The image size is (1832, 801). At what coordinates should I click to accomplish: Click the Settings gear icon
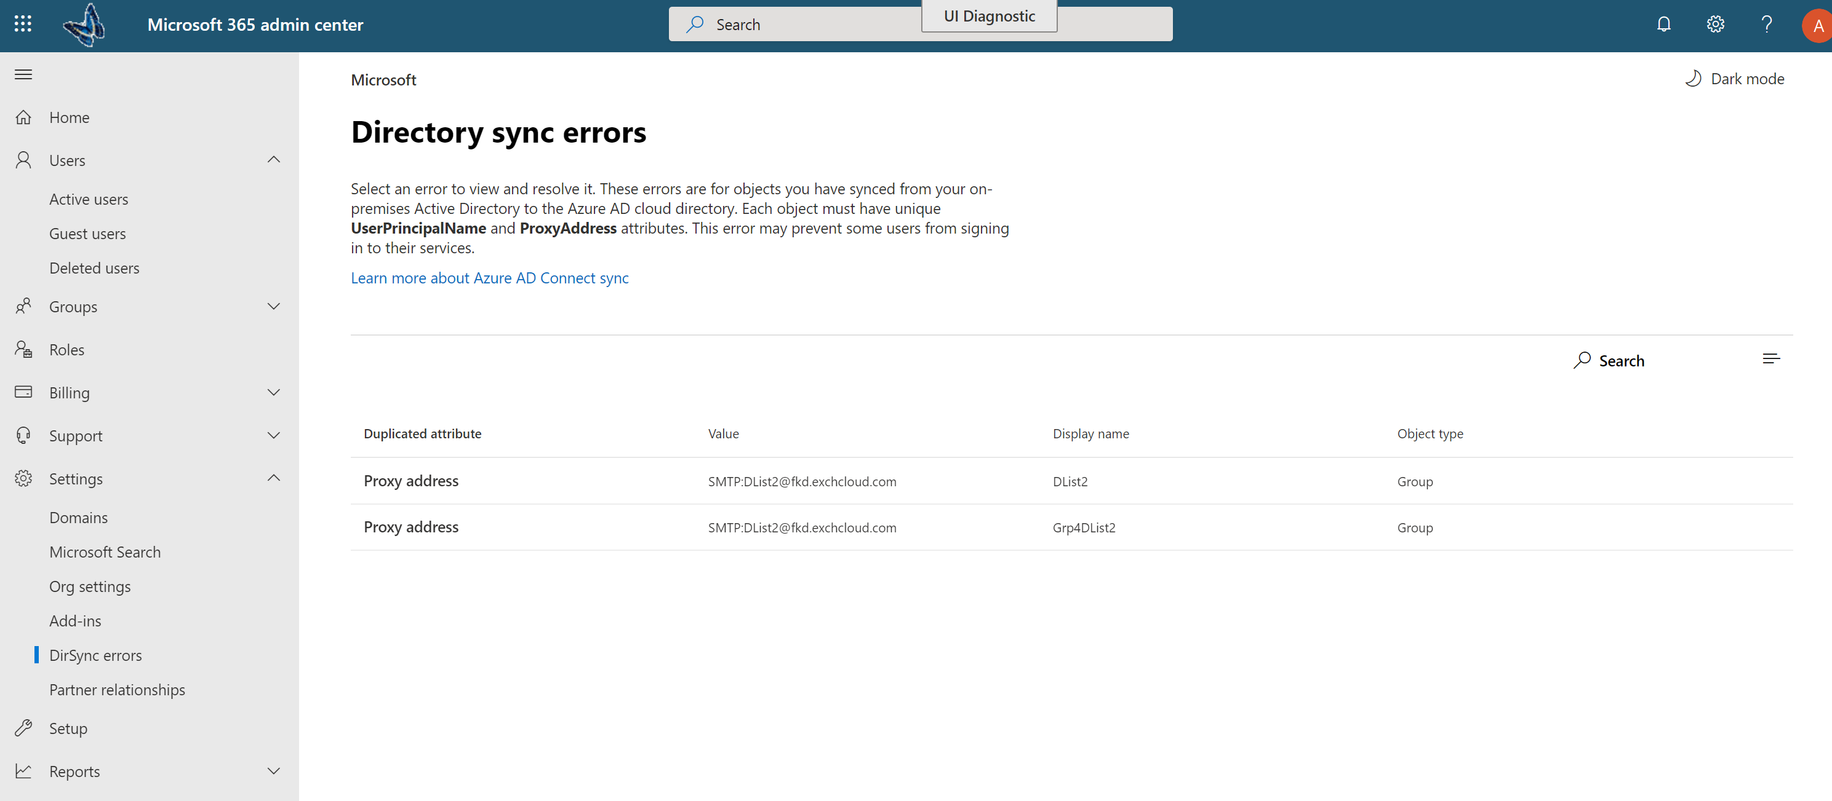1715,23
